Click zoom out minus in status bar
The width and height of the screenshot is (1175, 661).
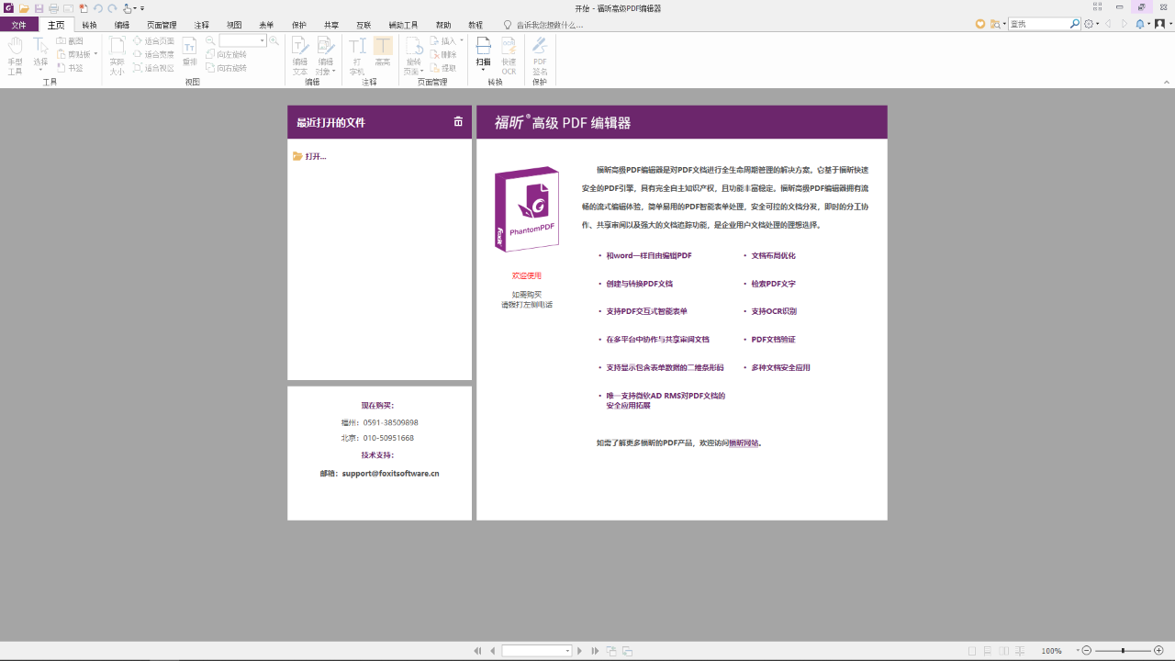coord(1087,651)
